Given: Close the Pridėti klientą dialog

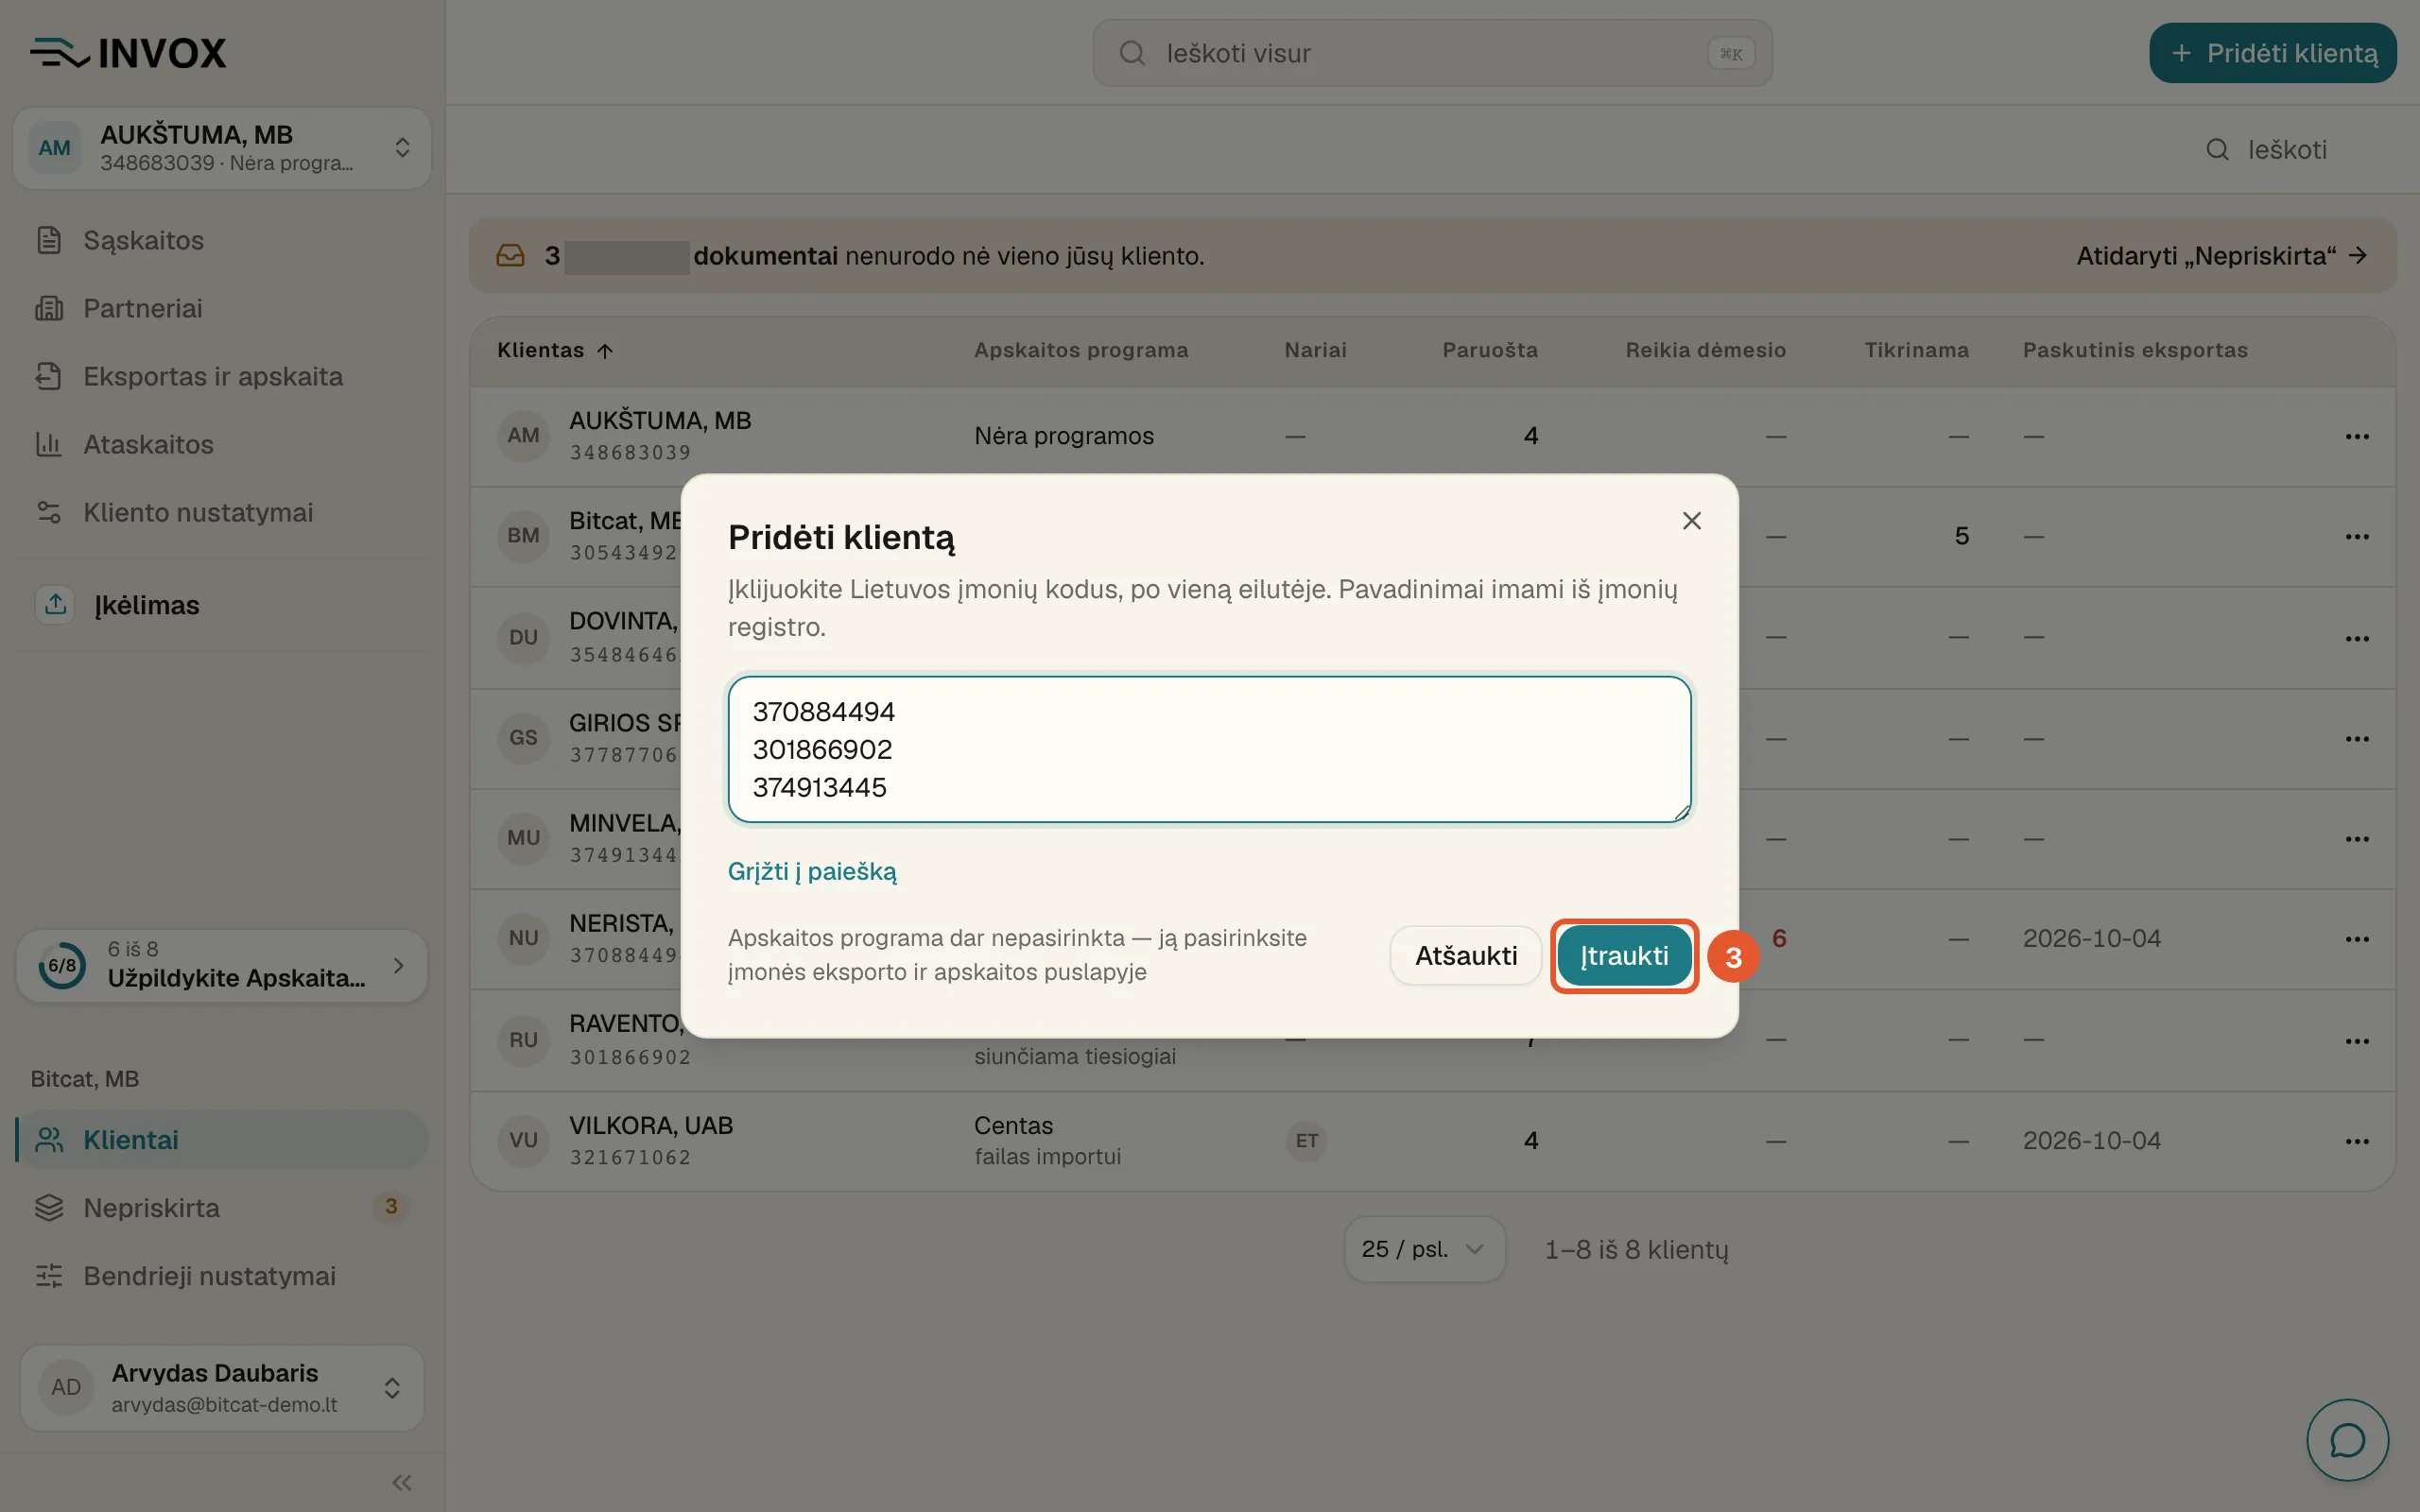Looking at the screenshot, I should [1691, 521].
